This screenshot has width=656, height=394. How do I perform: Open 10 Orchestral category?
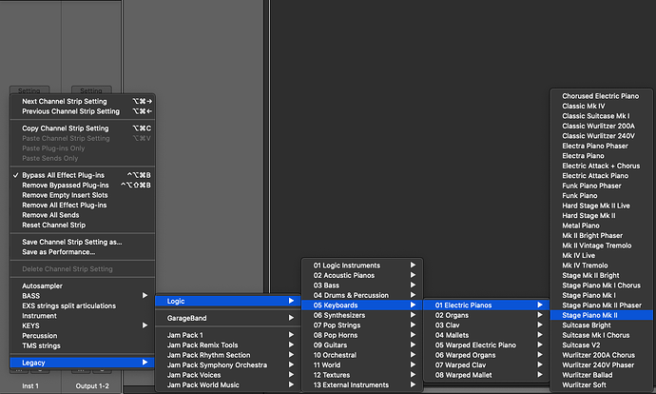(362, 355)
